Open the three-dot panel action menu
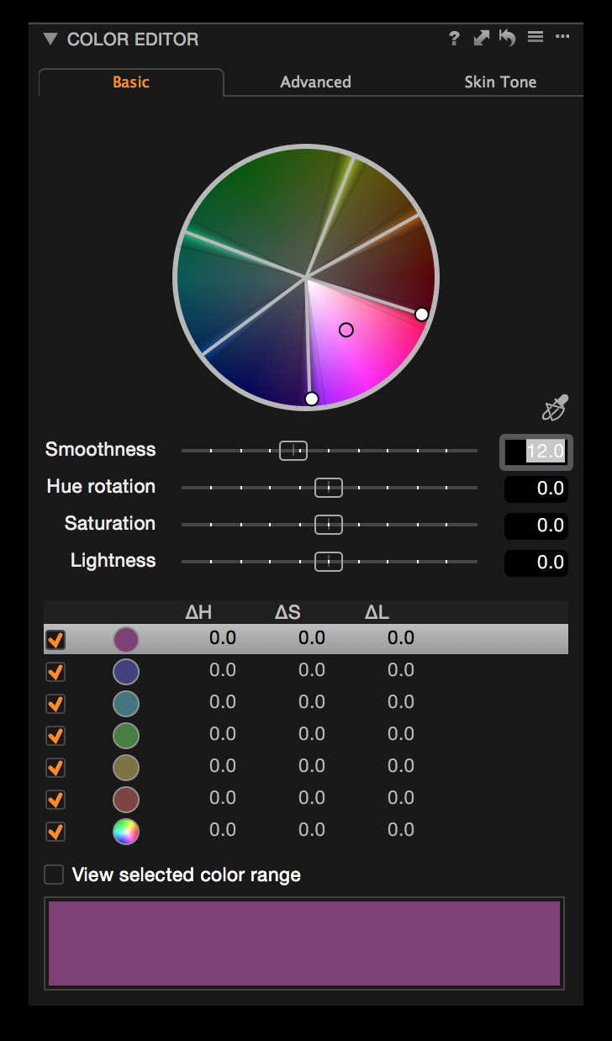Viewport: 612px width, 1041px height. (x=562, y=37)
